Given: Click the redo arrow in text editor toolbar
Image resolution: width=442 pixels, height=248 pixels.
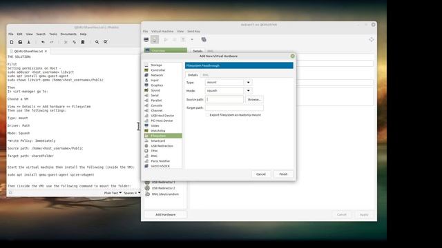Looking at the screenshot, I should tap(52, 42).
